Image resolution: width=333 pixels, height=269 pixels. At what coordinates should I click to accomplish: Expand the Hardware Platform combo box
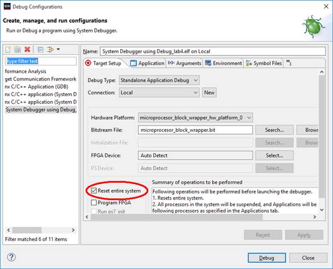coord(195,117)
